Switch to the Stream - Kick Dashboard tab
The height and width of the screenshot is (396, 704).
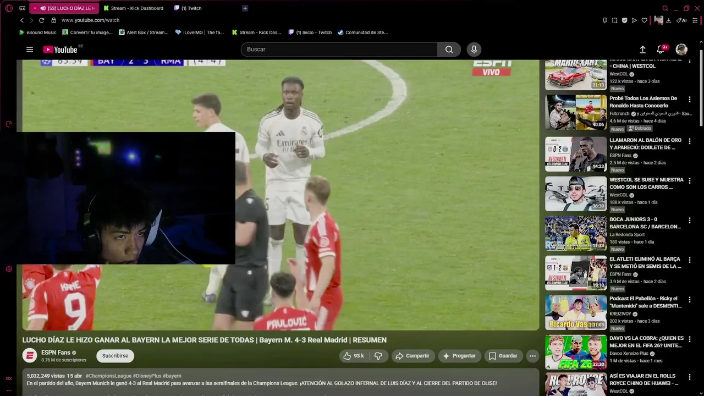pos(134,8)
